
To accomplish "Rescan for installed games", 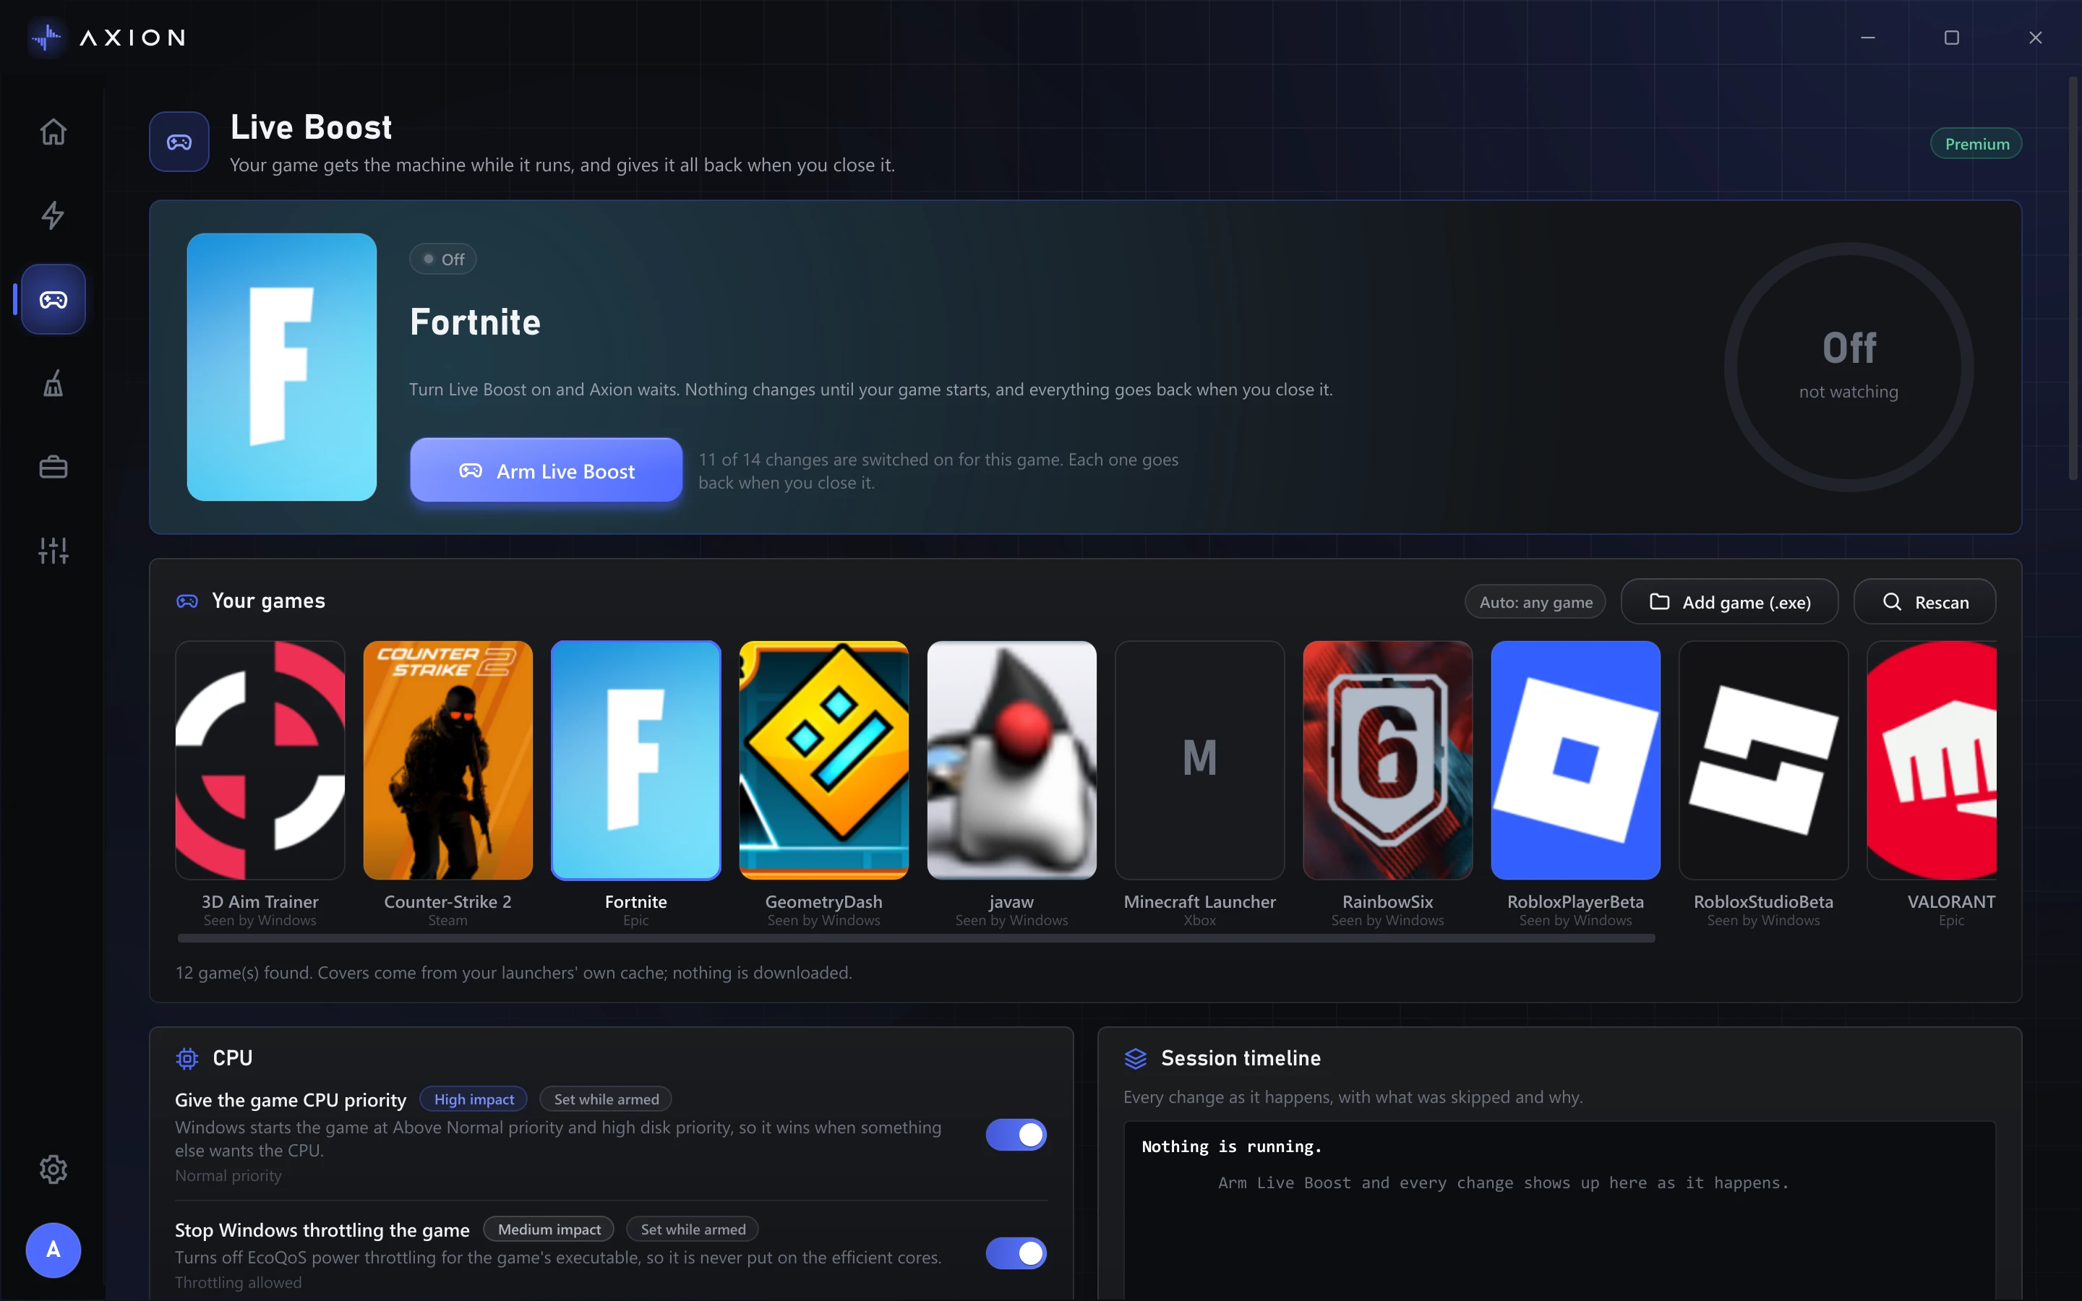I will click(1924, 602).
